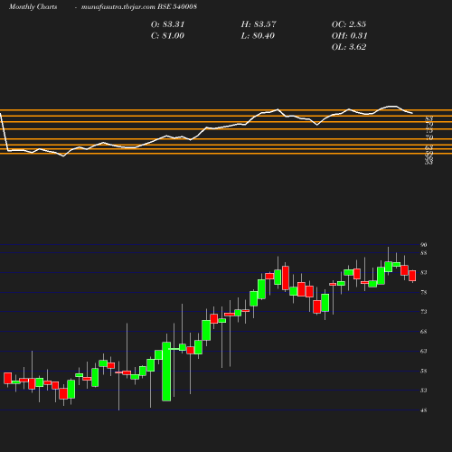Click the '88' candlestick price axis label

pos(424,253)
